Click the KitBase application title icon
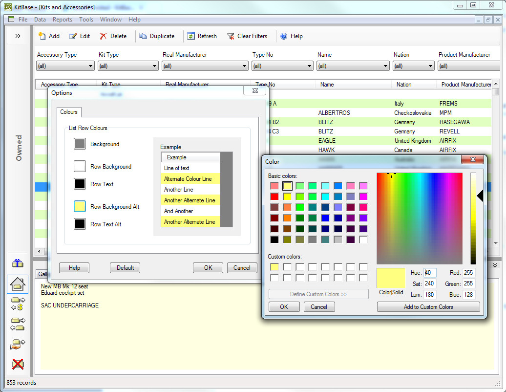Viewport: 506px width, 392px height. (x=8, y=7)
